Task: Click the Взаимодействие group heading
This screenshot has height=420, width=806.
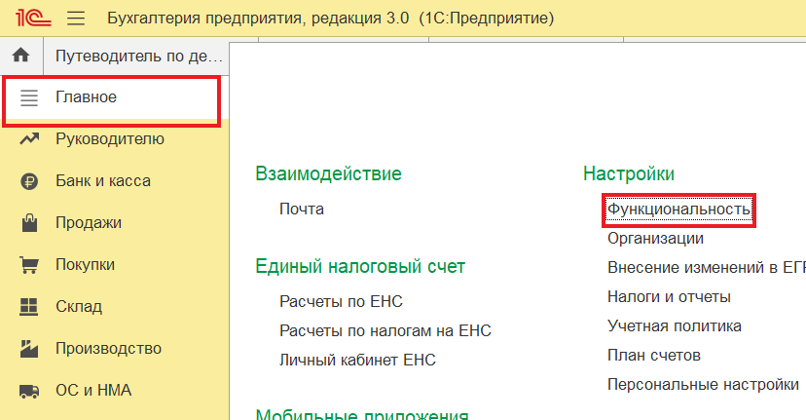Action: pos(328,173)
